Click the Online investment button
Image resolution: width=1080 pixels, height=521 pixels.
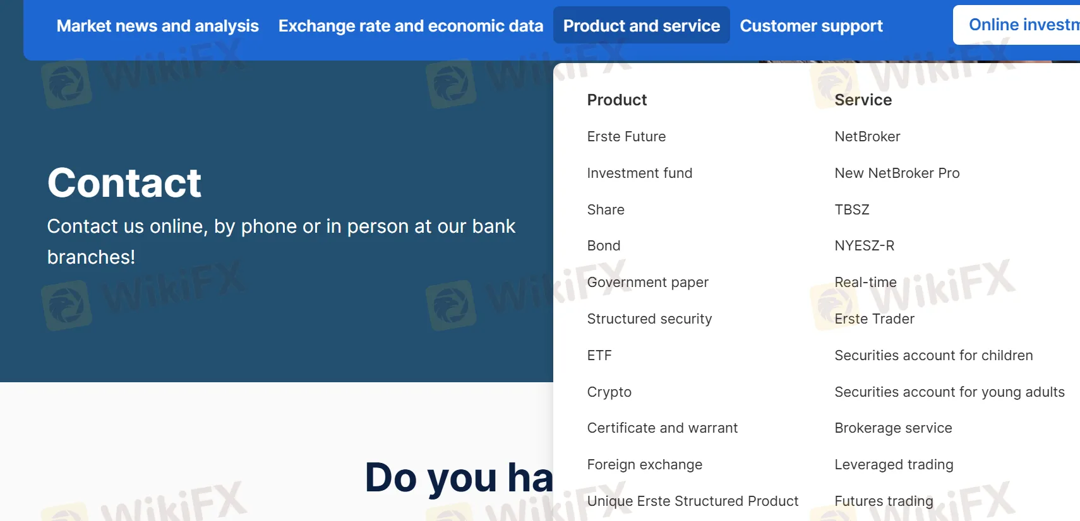click(1022, 25)
